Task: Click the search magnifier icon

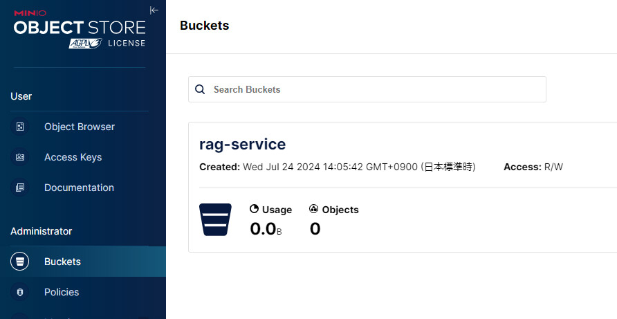Action: click(x=200, y=89)
